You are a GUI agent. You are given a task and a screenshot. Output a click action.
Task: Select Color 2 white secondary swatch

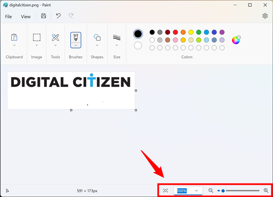(x=138, y=45)
